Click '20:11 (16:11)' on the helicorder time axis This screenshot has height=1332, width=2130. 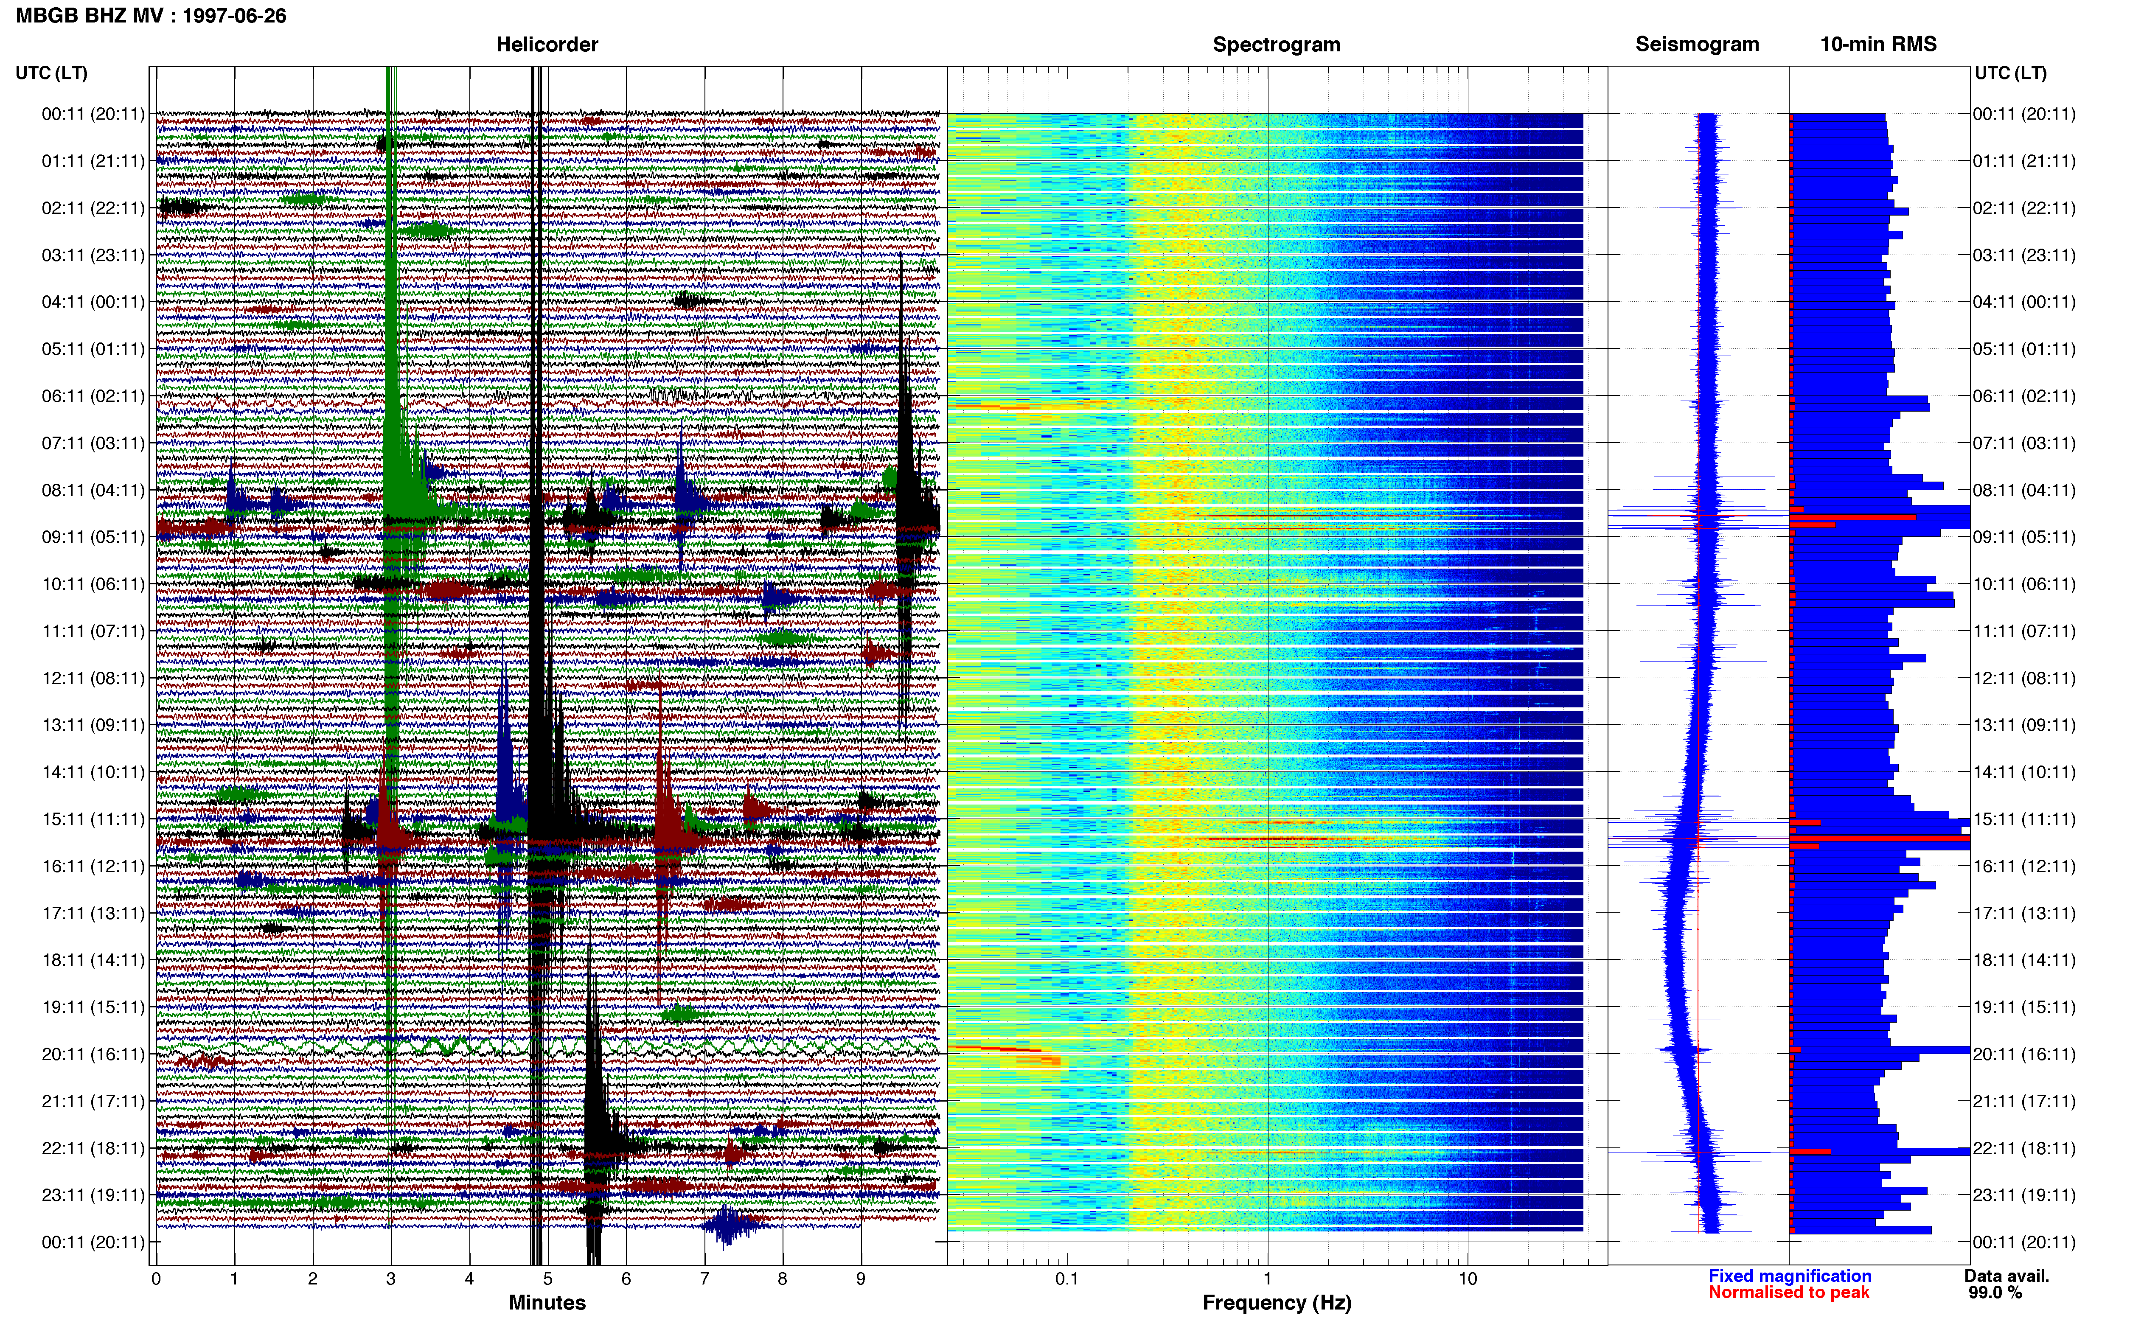[93, 1054]
